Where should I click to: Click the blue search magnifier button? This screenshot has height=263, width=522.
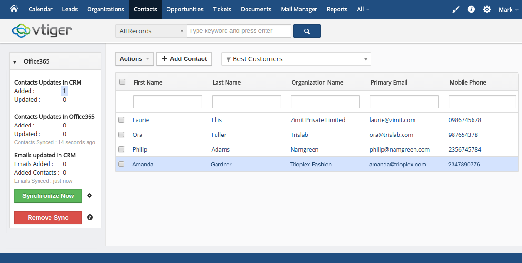click(x=307, y=31)
